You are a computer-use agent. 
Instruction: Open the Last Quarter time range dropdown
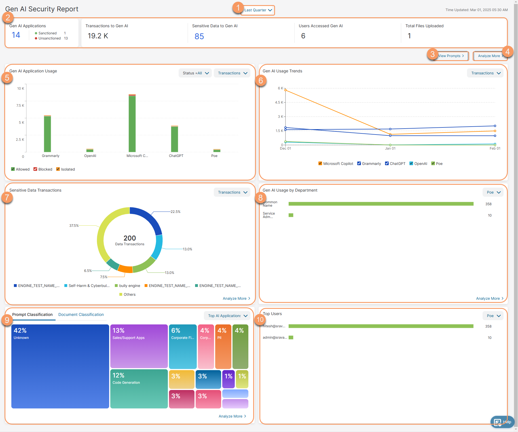coord(258,10)
